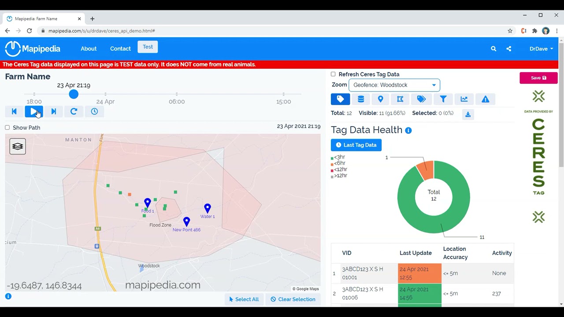This screenshot has width=564, height=317.
Task: Open the About page
Action: (89, 49)
